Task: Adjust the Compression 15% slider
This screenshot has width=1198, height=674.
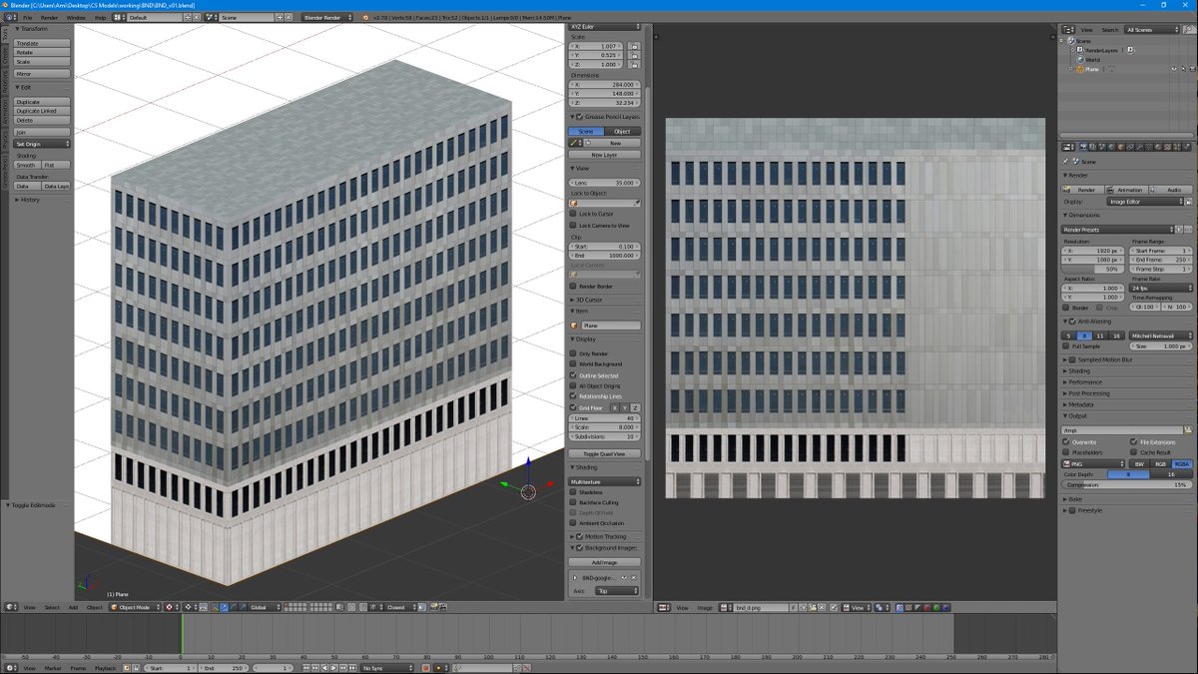Action: point(1126,484)
